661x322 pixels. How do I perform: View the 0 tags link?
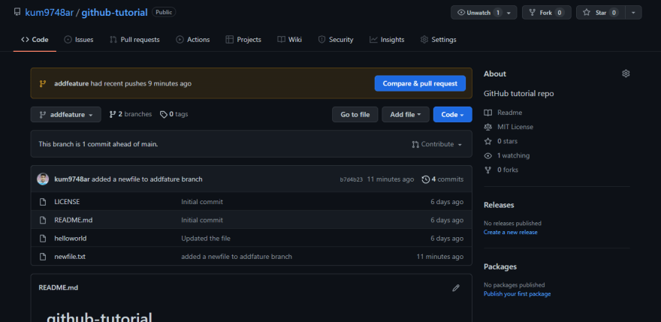pyautogui.click(x=174, y=114)
